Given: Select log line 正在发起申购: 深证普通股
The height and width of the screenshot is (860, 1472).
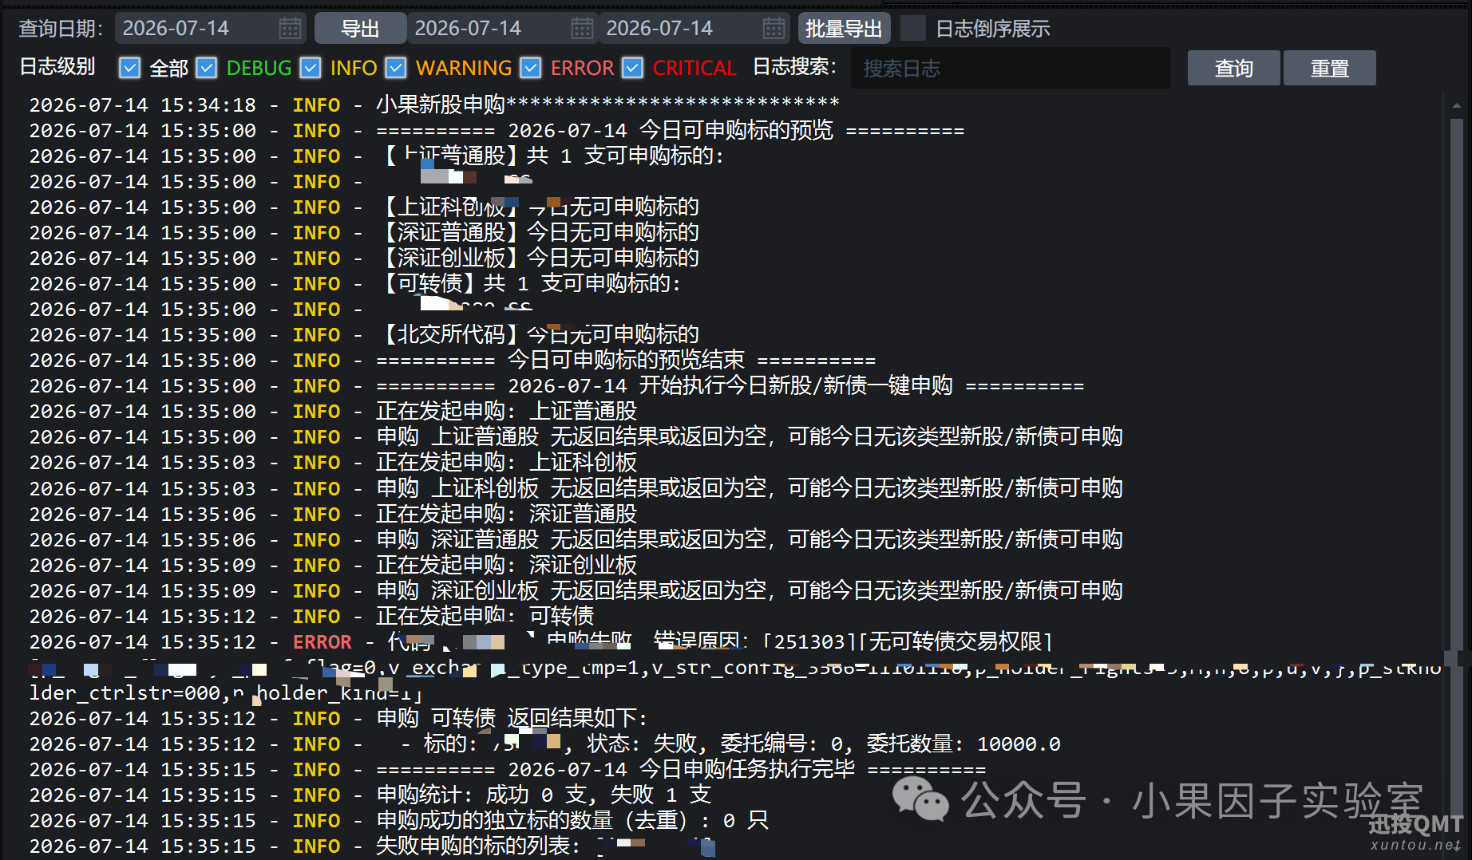Looking at the screenshot, I should click(x=333, y=514).
